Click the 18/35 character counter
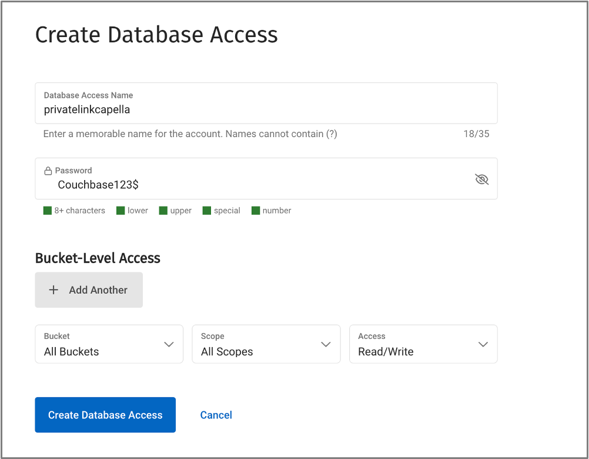This screenshot has width=589, height=459. coord(476,134)
